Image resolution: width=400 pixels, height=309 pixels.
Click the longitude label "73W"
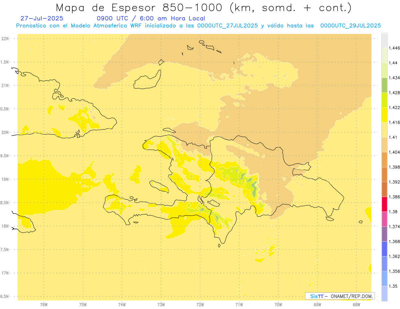click(161, 305)
